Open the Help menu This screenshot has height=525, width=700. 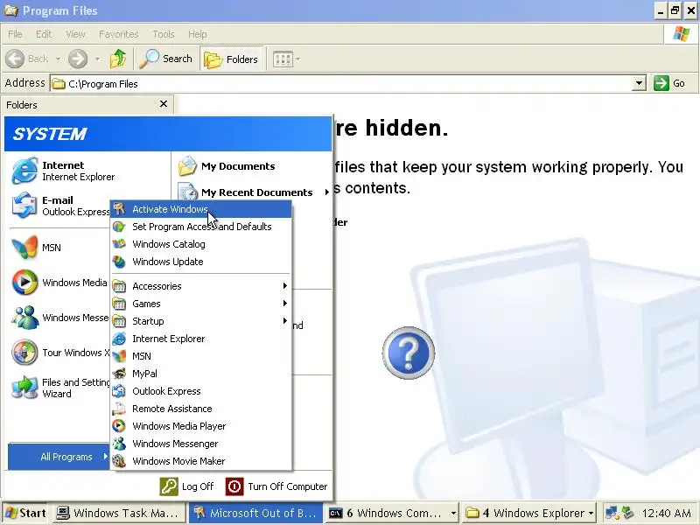(198, 34)
